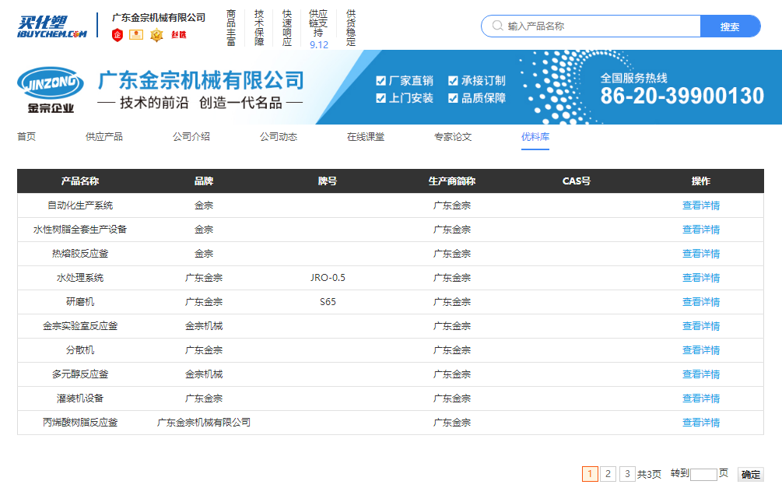Go to pagination page 2
The height and width of the screenshot is (488, 782).
(608, 473)
